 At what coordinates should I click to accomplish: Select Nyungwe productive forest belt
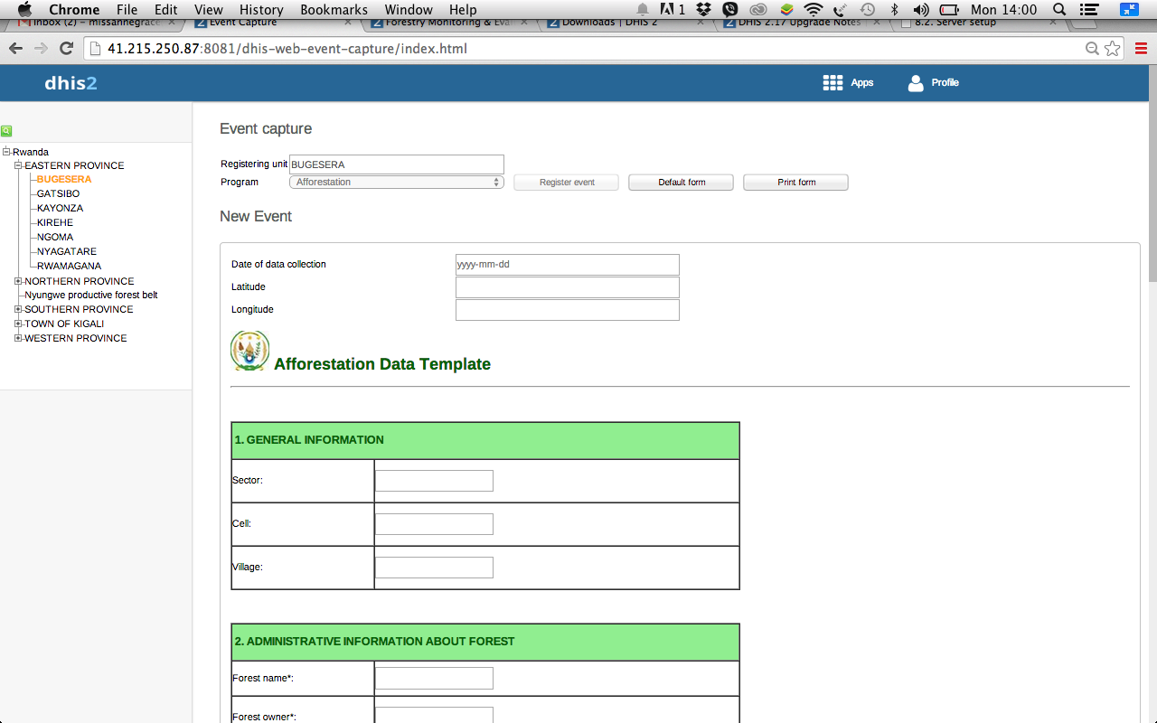coord(91,295)
